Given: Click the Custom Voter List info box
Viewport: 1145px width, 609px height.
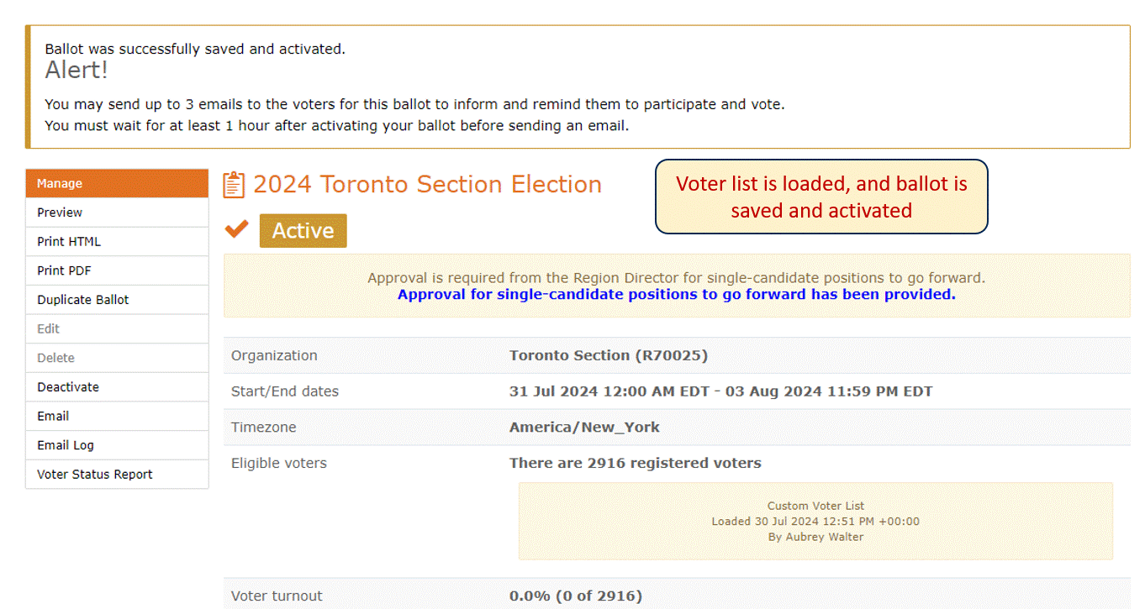Looking at the screenshot, I should [815, 521].
